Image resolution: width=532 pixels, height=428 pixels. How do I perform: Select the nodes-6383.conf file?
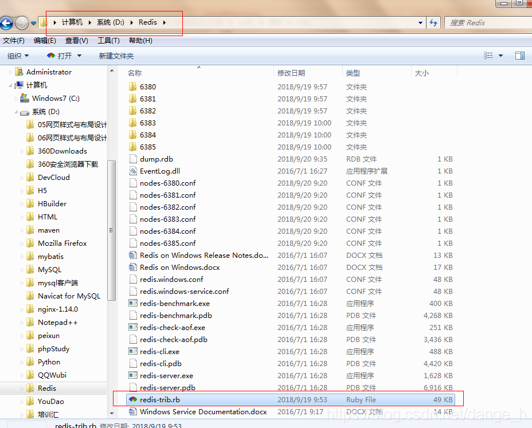pyautogui.click(x=167, y=219)
